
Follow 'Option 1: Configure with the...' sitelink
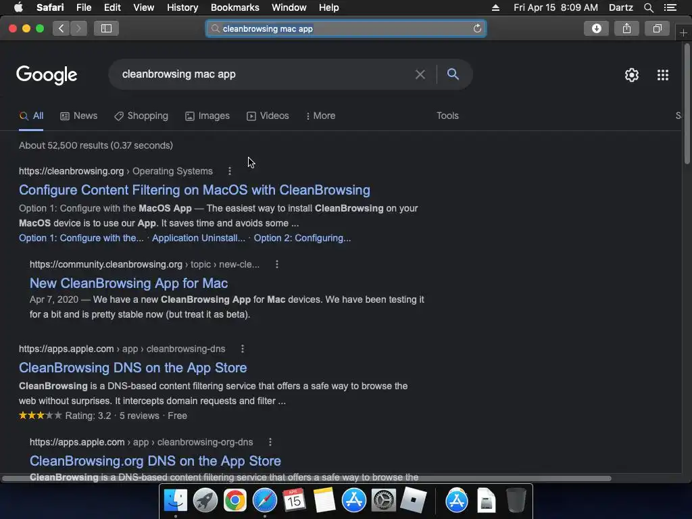(x=81, y=239)
